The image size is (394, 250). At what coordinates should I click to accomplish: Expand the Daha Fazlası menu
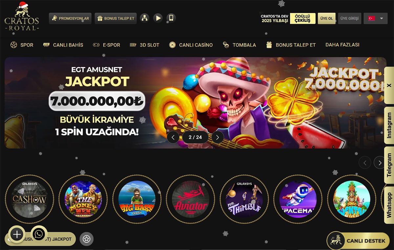pos(342,45)
